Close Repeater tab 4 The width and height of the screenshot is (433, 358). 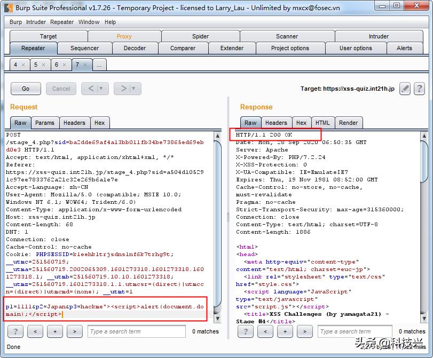[x=24, y=65]
